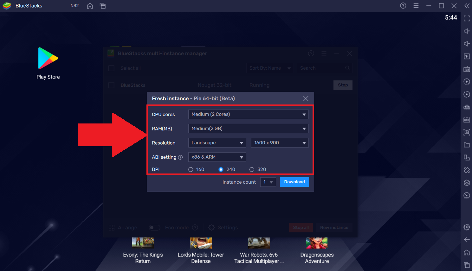Install APK from sidebar icon
This screenshot has width=472, height=271.
tap(467, 120)
